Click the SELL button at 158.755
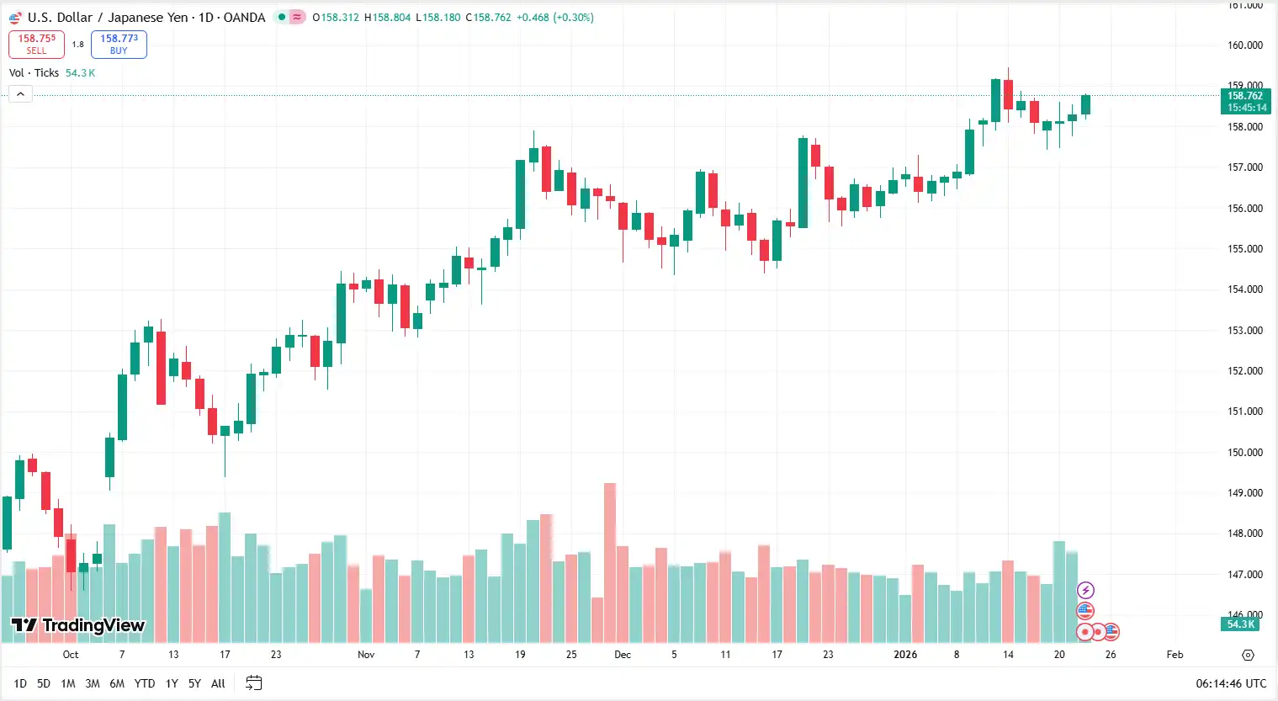 pos(36,43)
